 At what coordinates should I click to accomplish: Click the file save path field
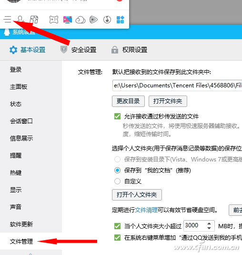(x=177, y=85)
